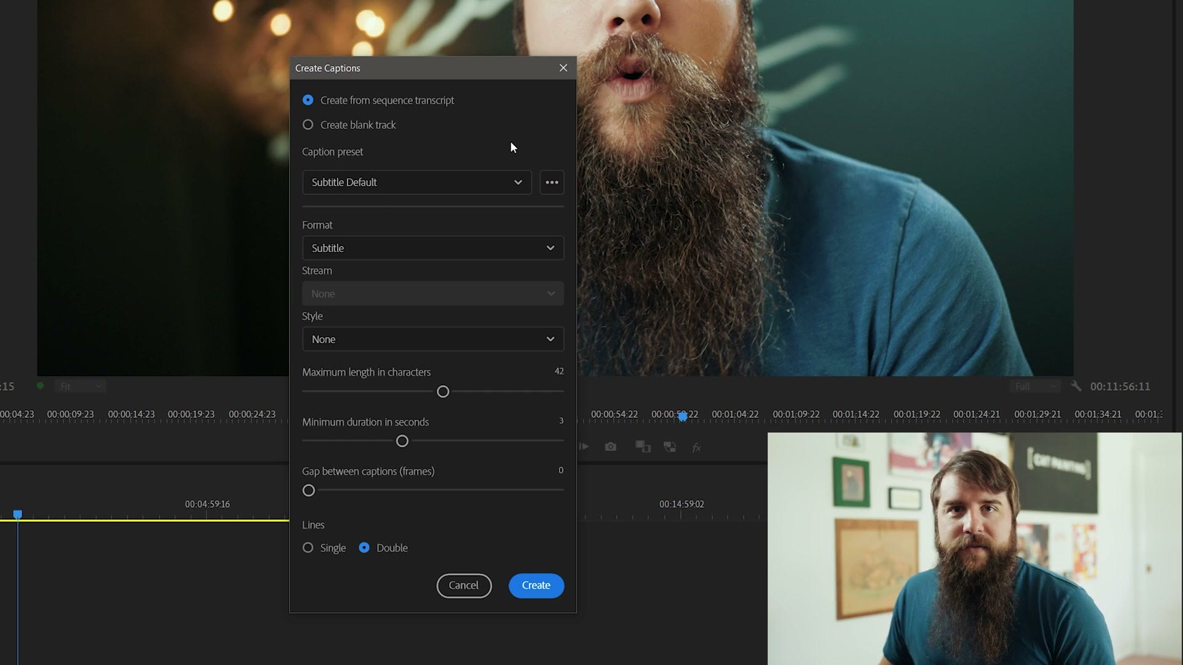Click the 00:00:14:23 ruler mark
This screenshot has width=1183, height=665.
[131, 414]
